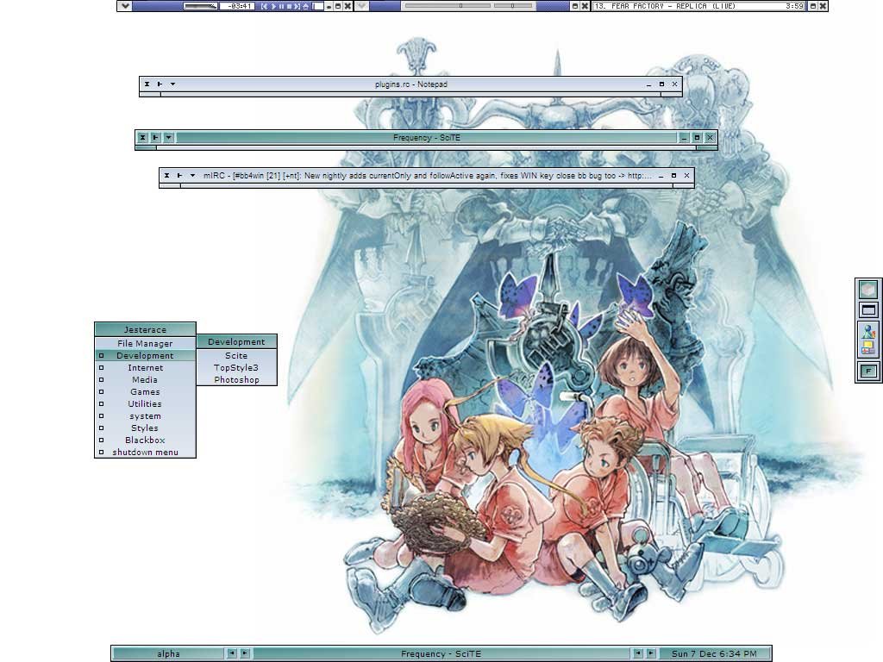
Task: Click the Sun 7 Dec 6:34 PM clock
Action: click(x=714, y=653)
